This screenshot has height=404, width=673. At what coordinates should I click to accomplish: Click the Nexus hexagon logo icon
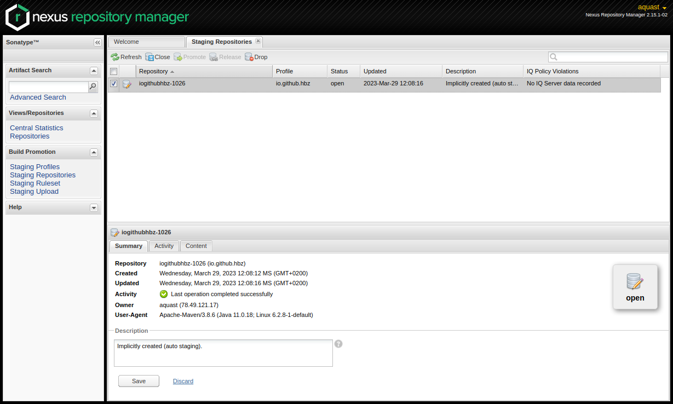click(x=18, y=17)
